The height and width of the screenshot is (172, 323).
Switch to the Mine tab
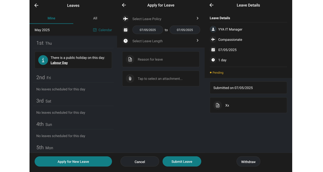pos(52,18)
